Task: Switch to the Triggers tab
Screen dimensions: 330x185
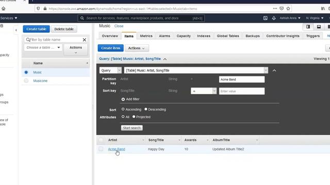Action: point(313,36)
